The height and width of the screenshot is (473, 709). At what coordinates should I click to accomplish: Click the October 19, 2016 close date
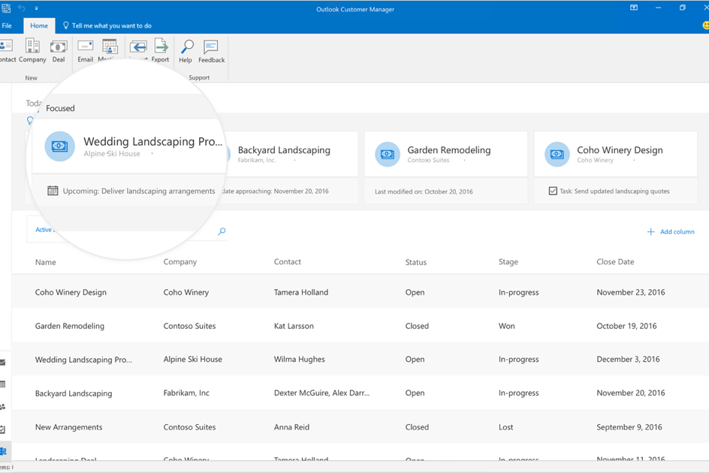[626, 326]
